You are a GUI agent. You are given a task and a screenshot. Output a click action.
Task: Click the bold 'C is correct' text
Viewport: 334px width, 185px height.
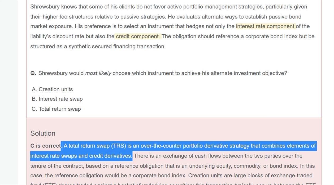point(45,146)
